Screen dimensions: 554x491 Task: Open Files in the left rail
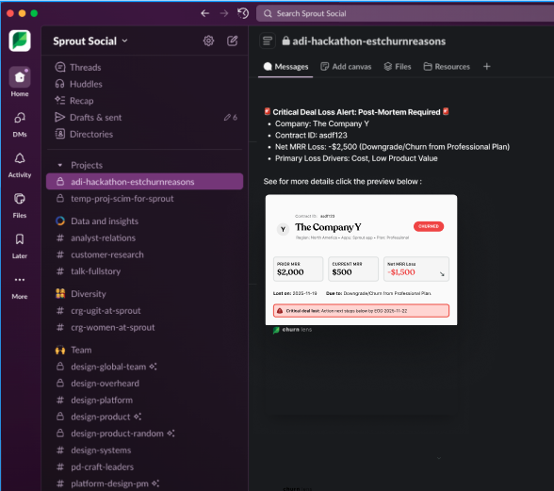click(x=20, y=205)
